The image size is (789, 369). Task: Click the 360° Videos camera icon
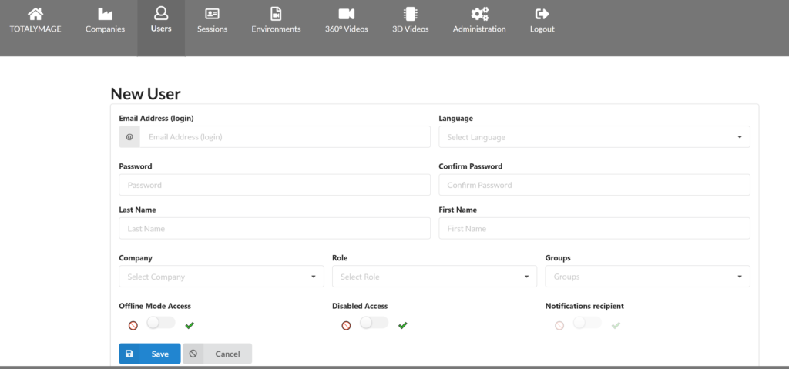tap(346, 14)
